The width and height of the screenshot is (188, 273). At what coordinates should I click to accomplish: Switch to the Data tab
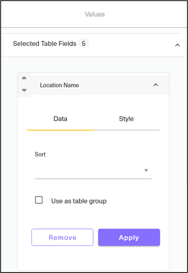click(x=60, y=119)
